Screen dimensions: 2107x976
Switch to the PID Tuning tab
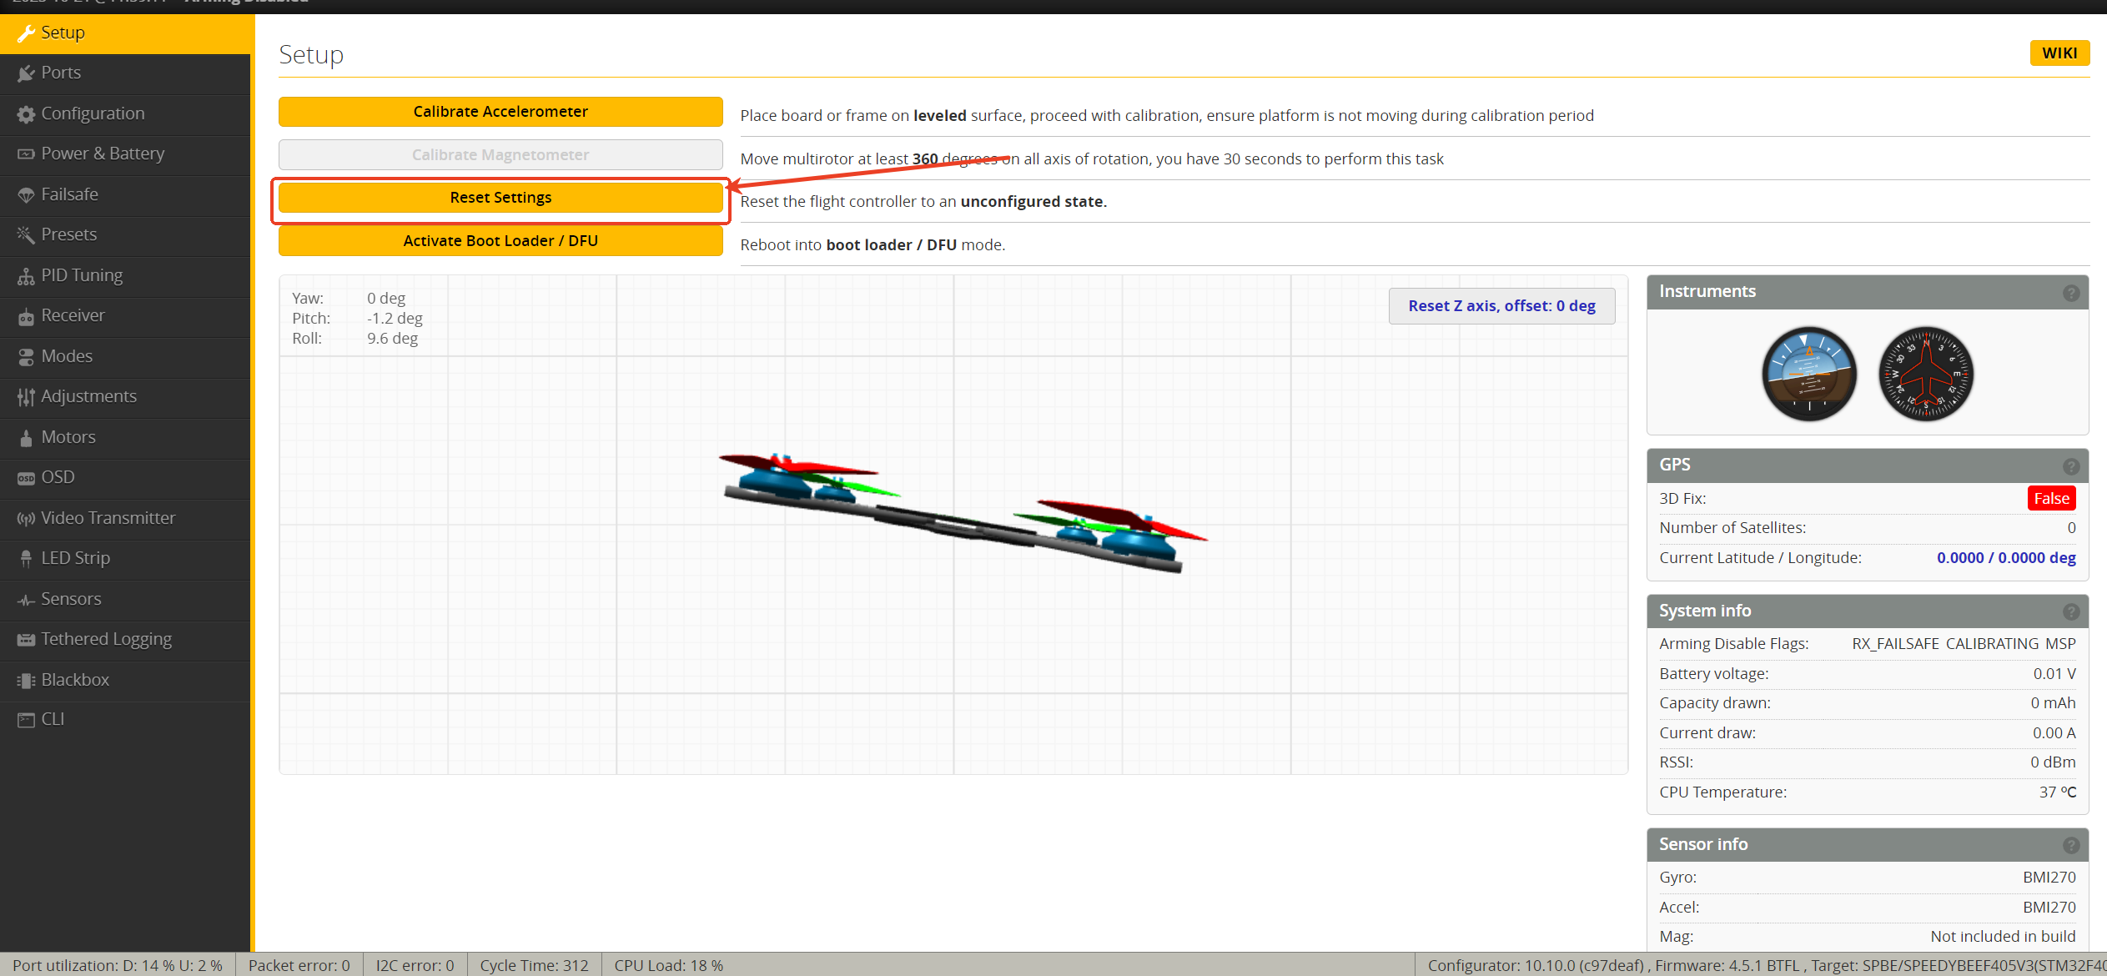tap(82, 275)
